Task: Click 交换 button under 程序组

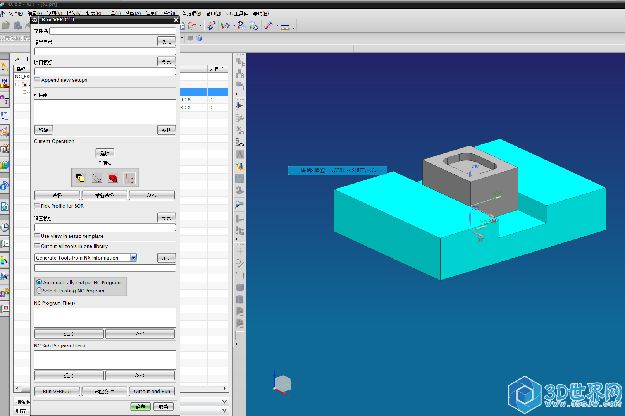Action: coord(167,130)
